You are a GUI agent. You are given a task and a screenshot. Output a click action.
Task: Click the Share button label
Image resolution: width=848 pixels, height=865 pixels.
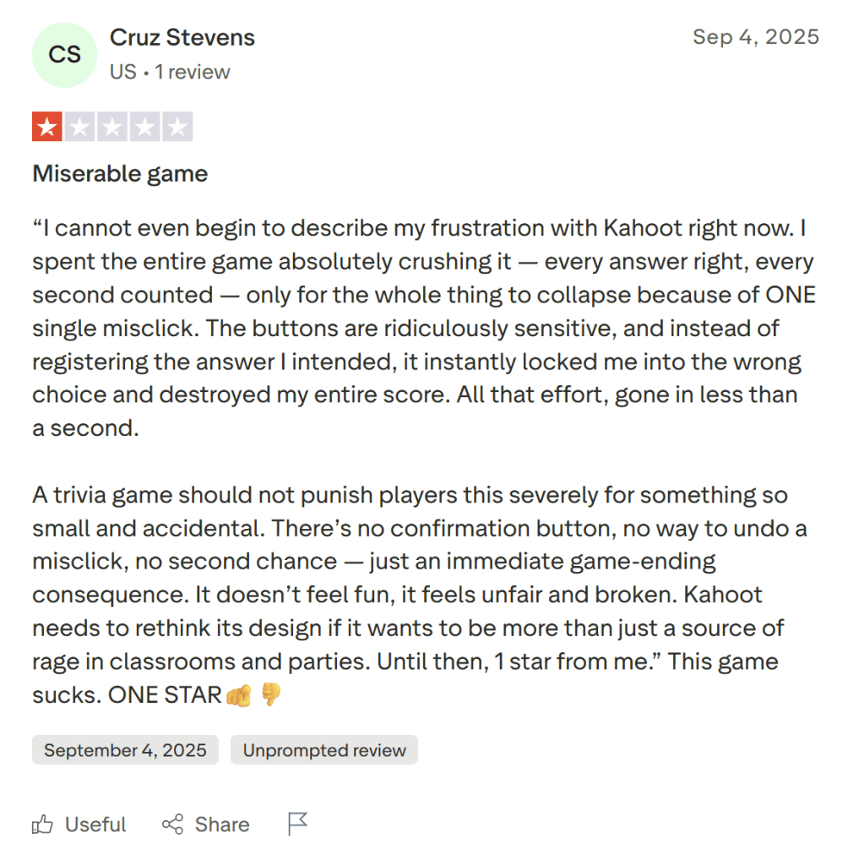[x=221, y=824]
